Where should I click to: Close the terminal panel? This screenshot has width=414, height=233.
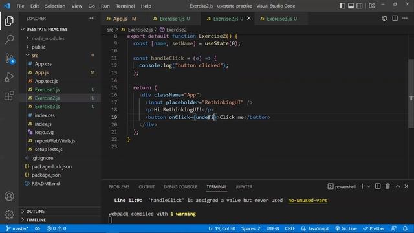pyautogui.click(x=407, y=186)
